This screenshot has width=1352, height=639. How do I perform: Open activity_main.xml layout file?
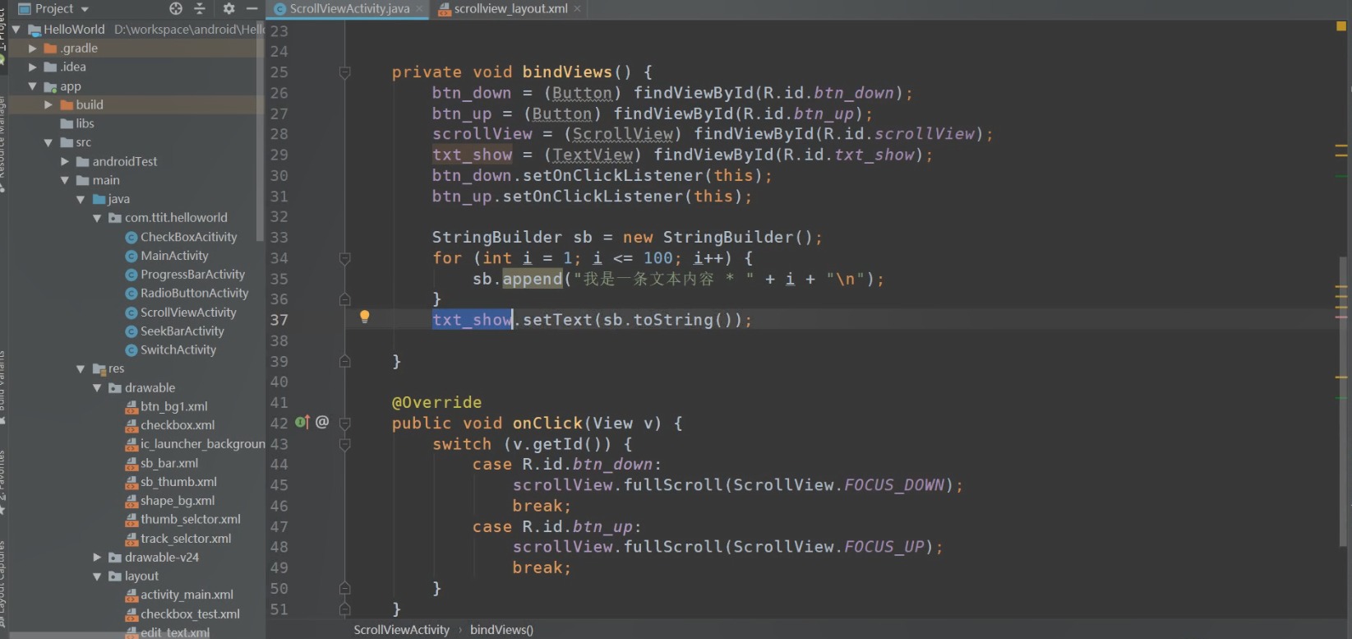click(x=187, y=595)
